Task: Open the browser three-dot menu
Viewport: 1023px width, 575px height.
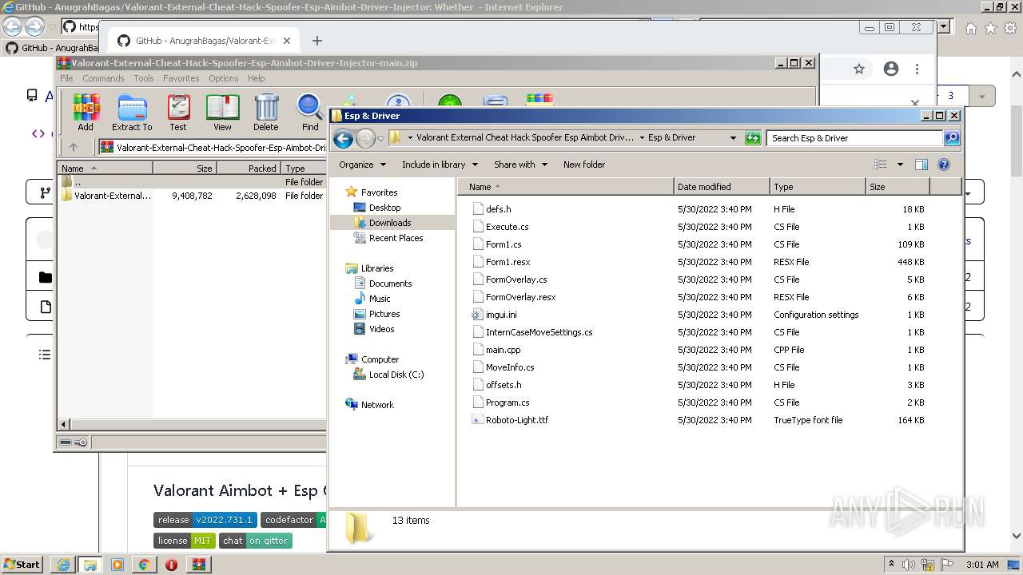Action: point(918,69)
